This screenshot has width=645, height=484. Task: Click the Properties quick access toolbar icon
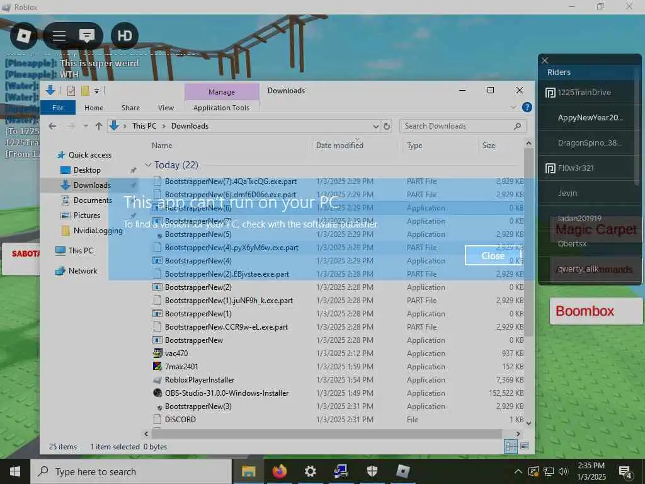click(71, 91)
